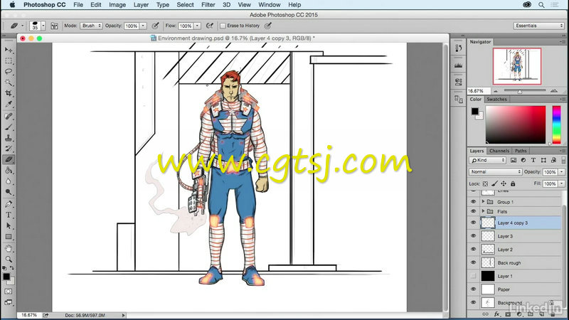Screen dimensions: 569x320
Task: Select the Rectangle shape tool
Action: coord(9,237)
